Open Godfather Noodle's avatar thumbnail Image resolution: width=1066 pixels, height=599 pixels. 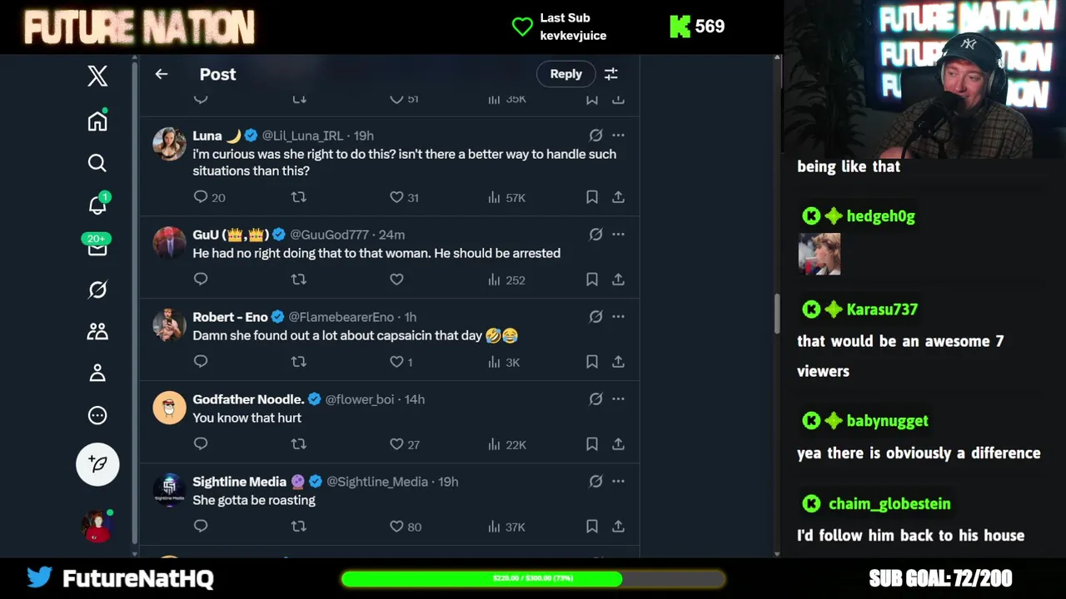tap(169, 408)
